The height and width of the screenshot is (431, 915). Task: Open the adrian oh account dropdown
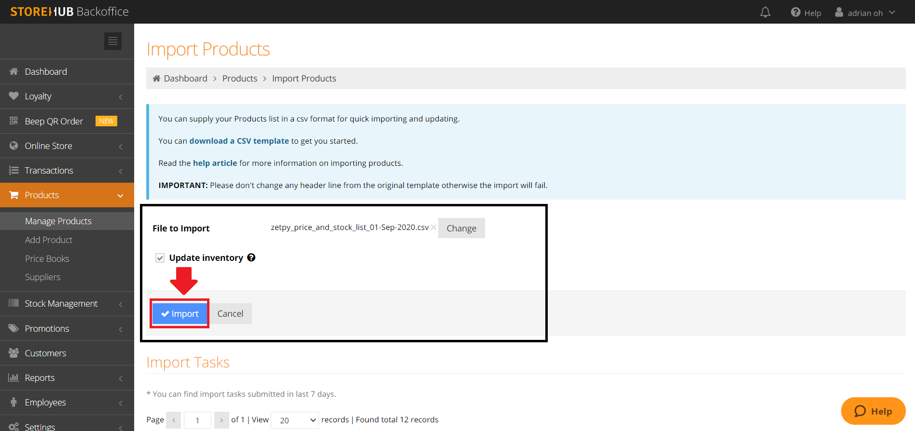coord(865,13)
